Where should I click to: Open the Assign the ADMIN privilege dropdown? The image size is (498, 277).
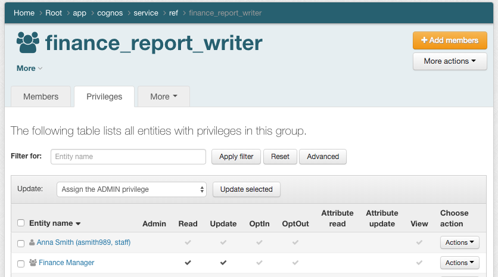pyautogui.click(x=131, y=189)
